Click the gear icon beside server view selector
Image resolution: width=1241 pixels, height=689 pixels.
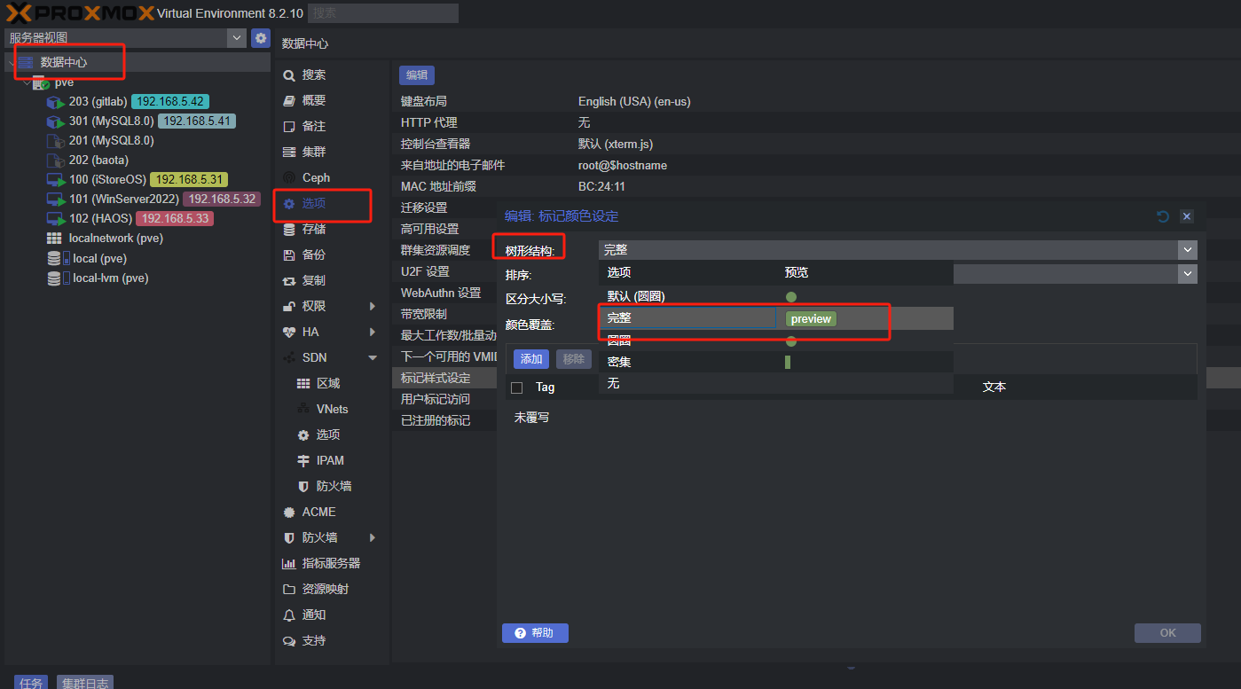click(x=260, y=38)
